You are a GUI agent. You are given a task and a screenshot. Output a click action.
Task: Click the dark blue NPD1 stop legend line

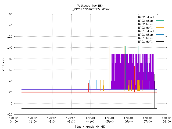pos(160,35)
